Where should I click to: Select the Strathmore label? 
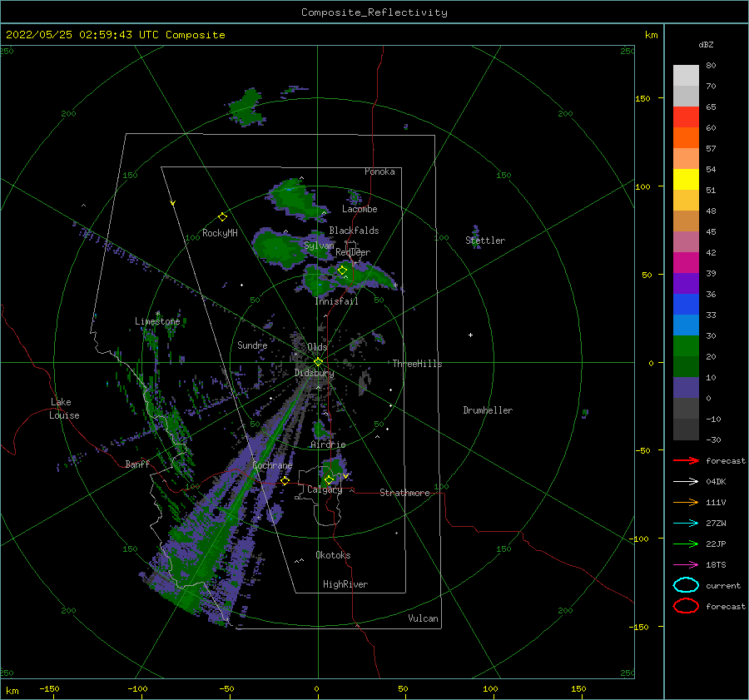pos(404,493)
